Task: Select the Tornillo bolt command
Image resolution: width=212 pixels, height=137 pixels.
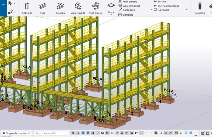Action: (160, 2)
